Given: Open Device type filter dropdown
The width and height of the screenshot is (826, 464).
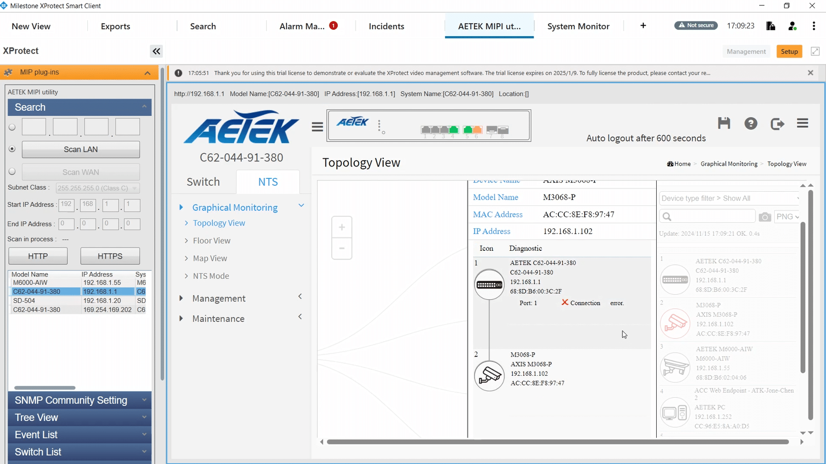Looking at the screenshot, I should point(730,198).
